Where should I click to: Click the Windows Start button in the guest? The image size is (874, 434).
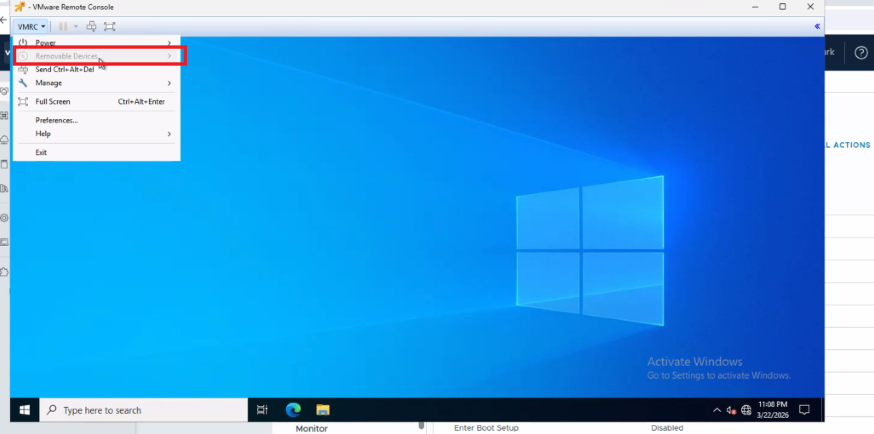(x=25, y=410)
